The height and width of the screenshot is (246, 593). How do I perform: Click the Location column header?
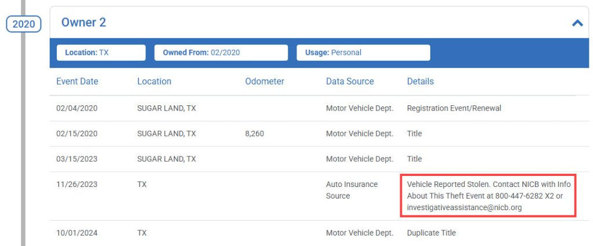[x=154, y=81]
